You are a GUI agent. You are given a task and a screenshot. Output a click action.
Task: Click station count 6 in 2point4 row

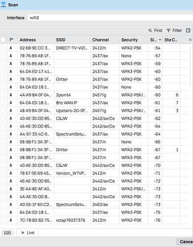[177, 95]
